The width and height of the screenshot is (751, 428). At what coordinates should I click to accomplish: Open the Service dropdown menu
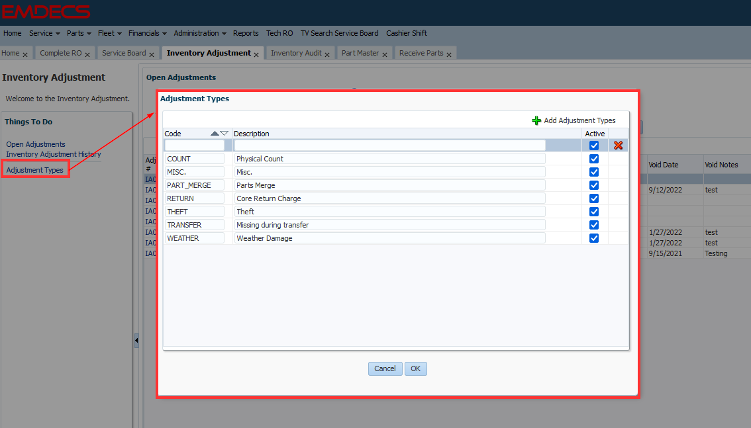click(44, 33)
